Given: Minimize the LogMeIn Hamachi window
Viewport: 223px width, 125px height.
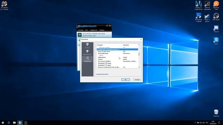Looking at the screenshot, I should (107, 26).
